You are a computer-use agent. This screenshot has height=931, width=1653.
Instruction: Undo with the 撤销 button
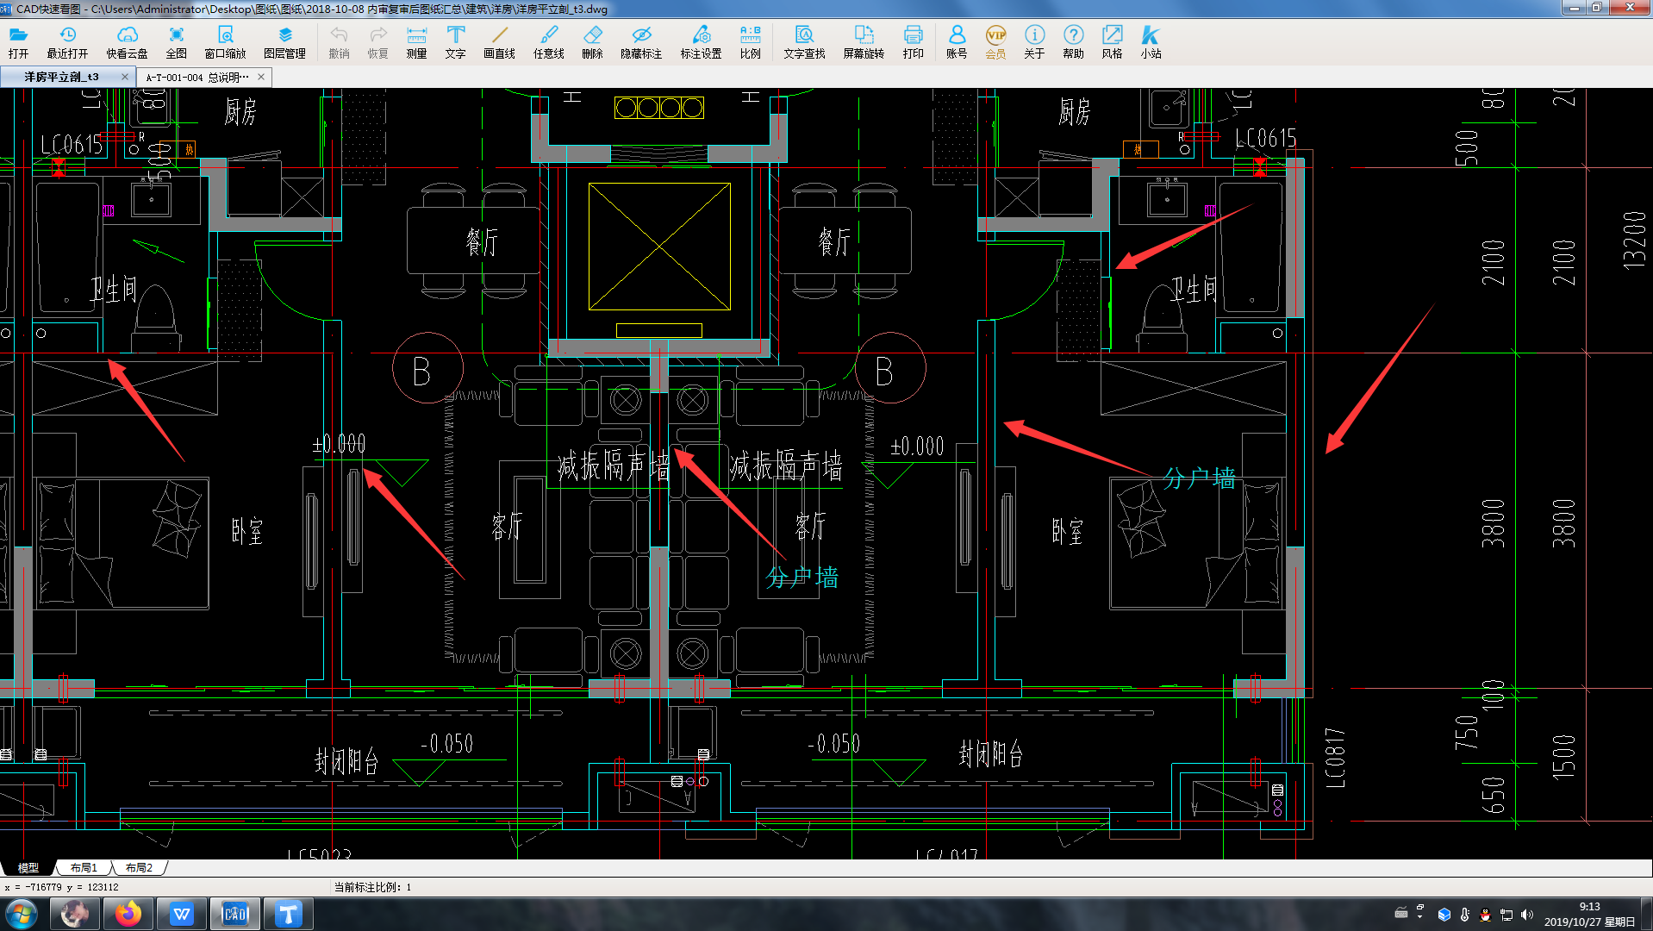click(x=339, y=42)
